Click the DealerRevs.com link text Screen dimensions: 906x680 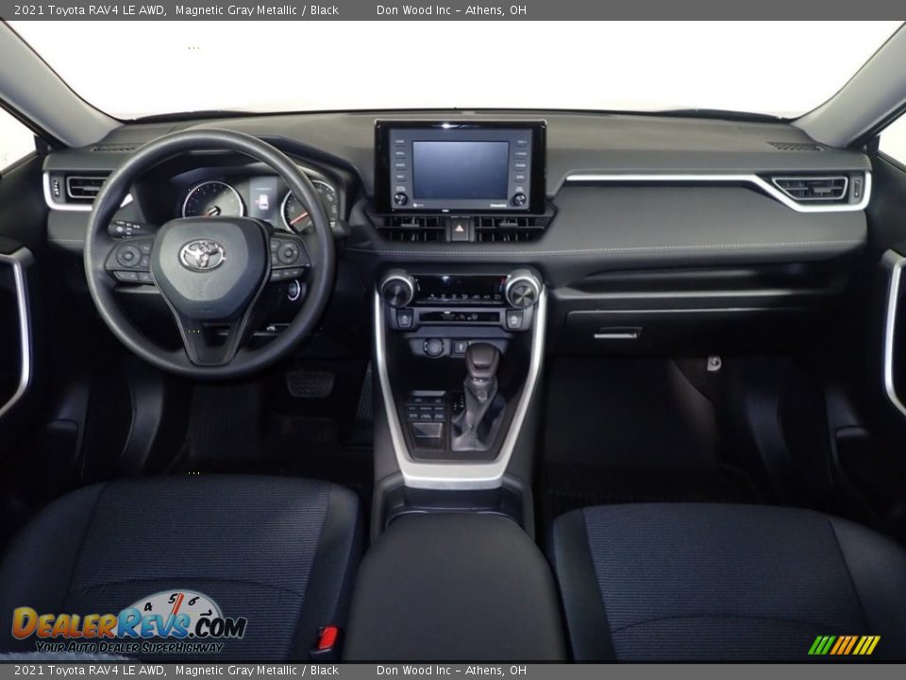[x=127, y=625]
